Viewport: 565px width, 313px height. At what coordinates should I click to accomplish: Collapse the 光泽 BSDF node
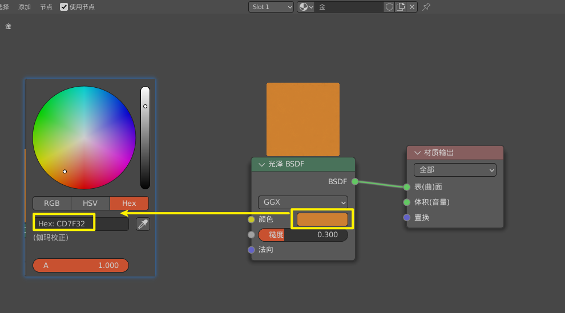(261, 164)
